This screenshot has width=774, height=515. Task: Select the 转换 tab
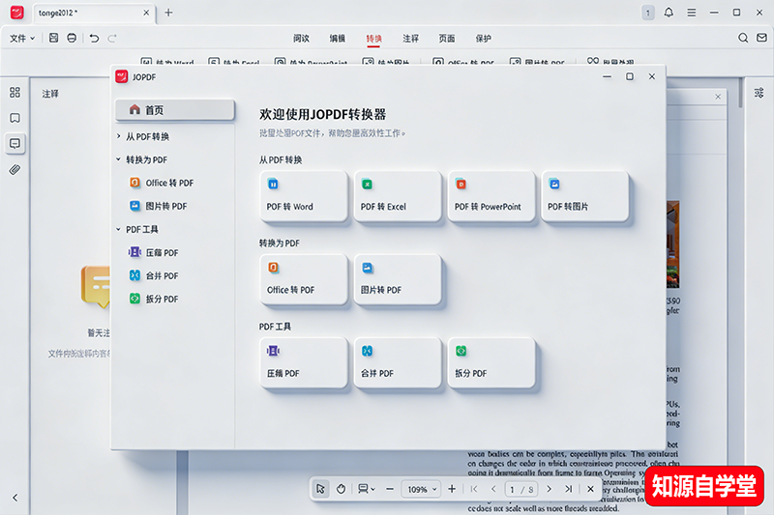click(x=373, y=38)
